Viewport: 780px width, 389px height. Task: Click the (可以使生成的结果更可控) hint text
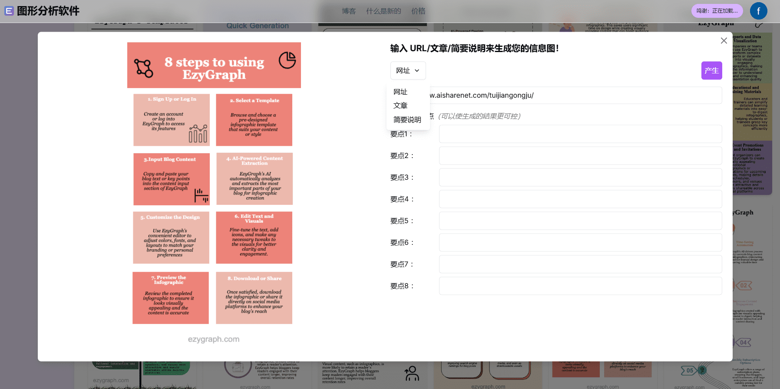pos(479,116)
